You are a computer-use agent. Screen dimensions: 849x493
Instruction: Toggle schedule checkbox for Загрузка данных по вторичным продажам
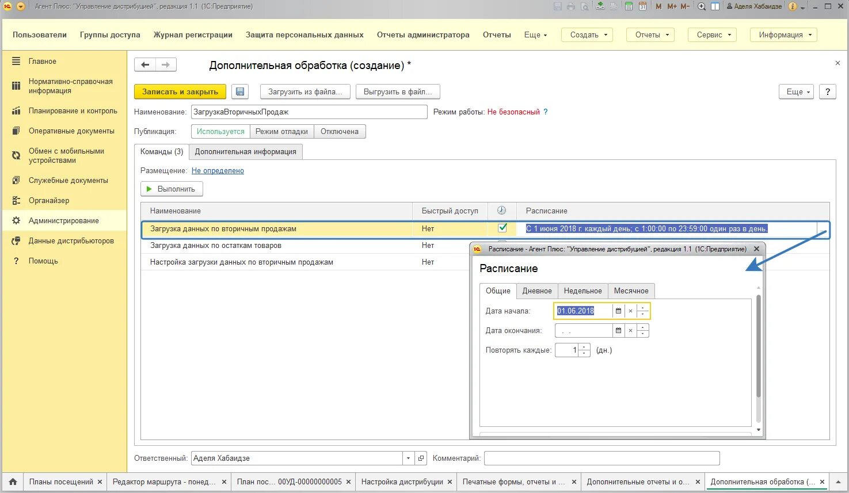pos(502,228)
